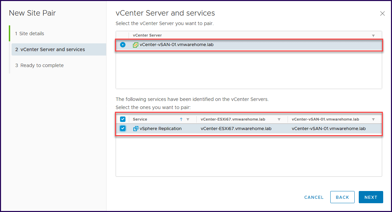392x212 pixels.
Task: Open filter on vCenter-vSAN-01 column header
Action: [x=373, y=120]
